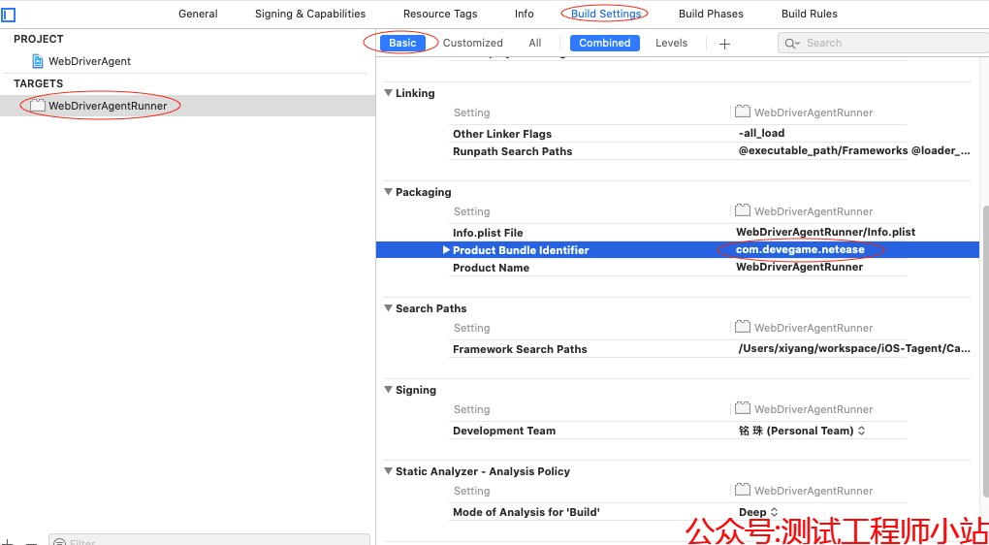989x545 pixels.
Task: Collapse the Linking section
Action: 388,93
